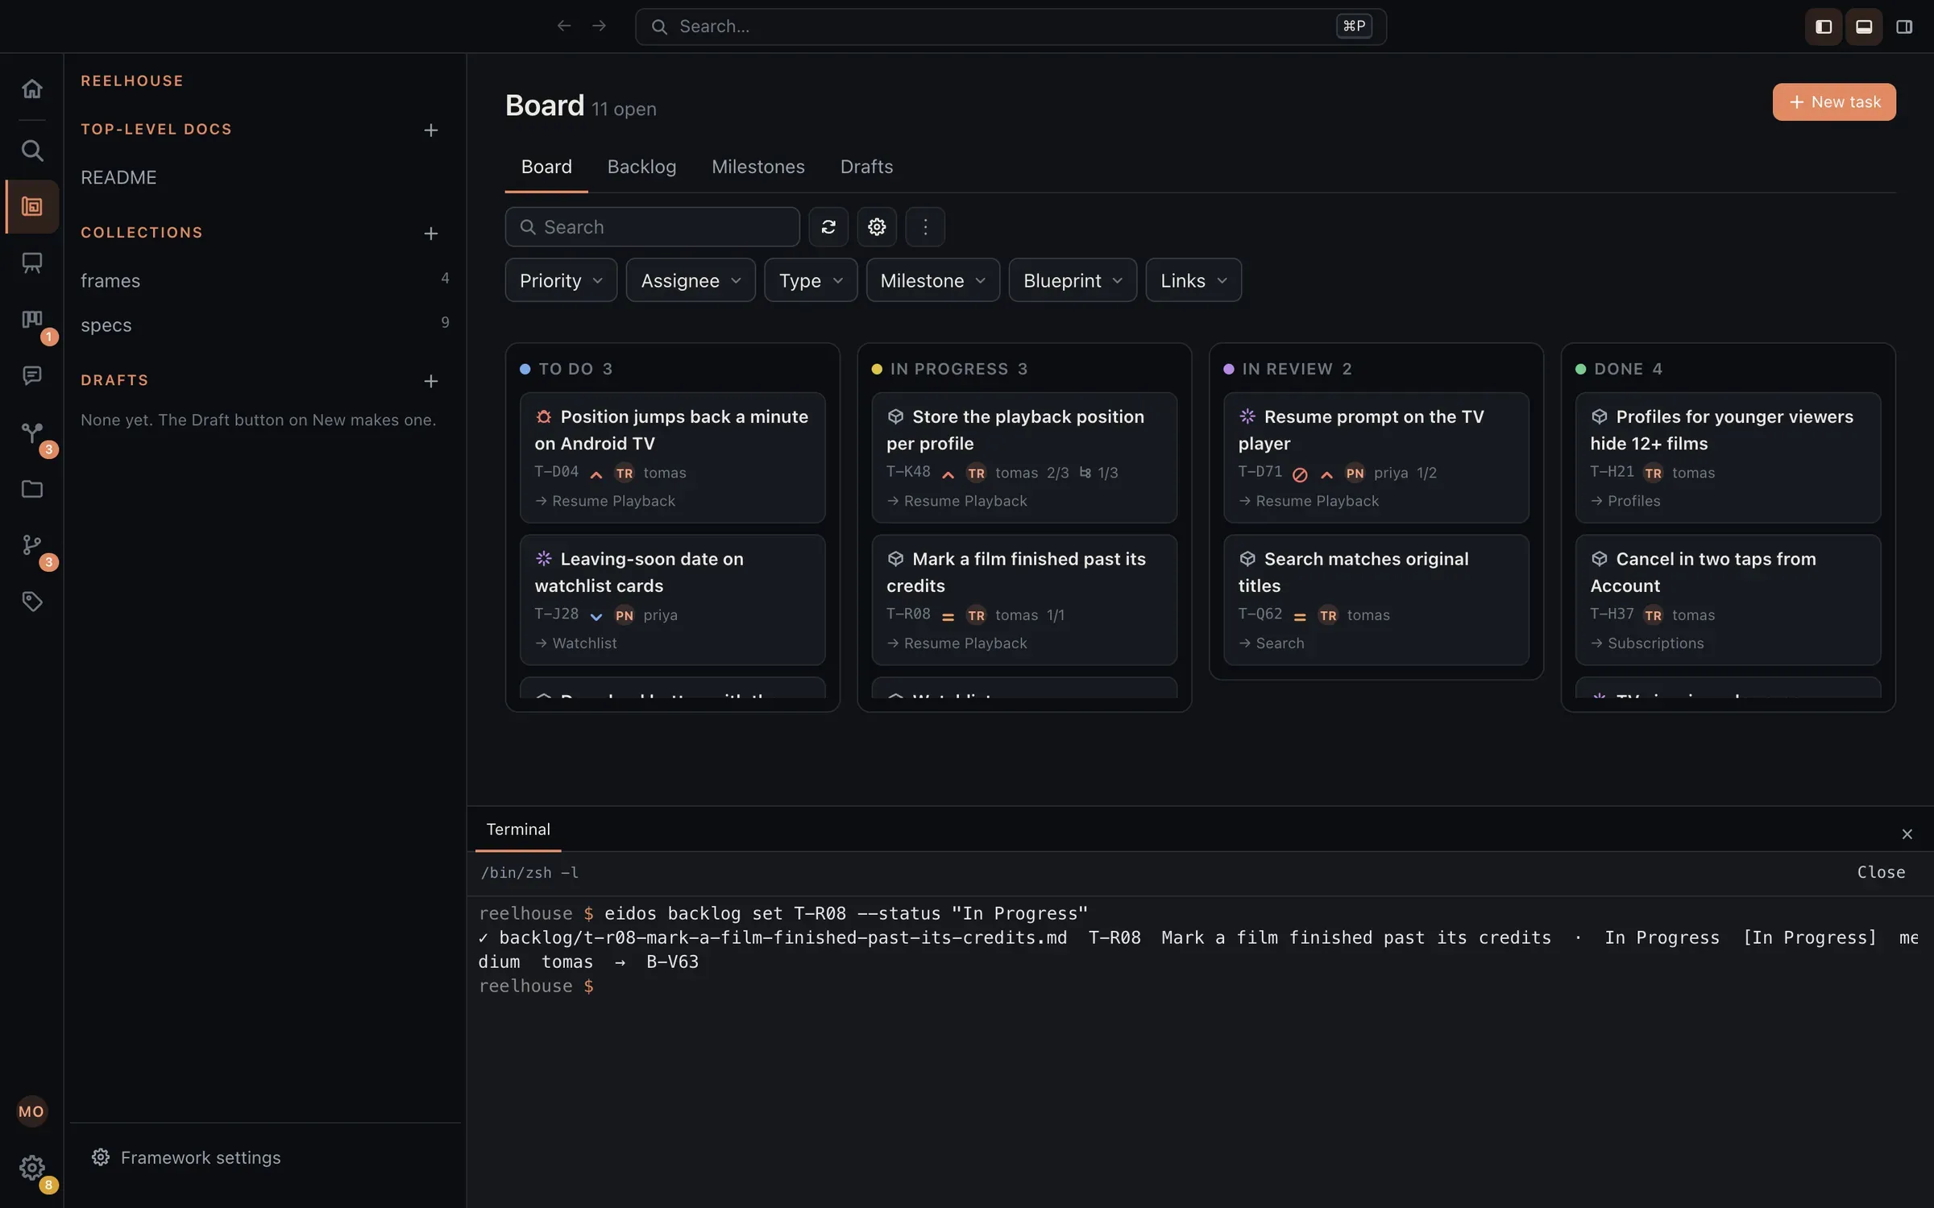Click the MO user avatar
Image resolution: width=1934 pixels, height=1208 pixels.
pyautogui.click(x=31, y=1111)
